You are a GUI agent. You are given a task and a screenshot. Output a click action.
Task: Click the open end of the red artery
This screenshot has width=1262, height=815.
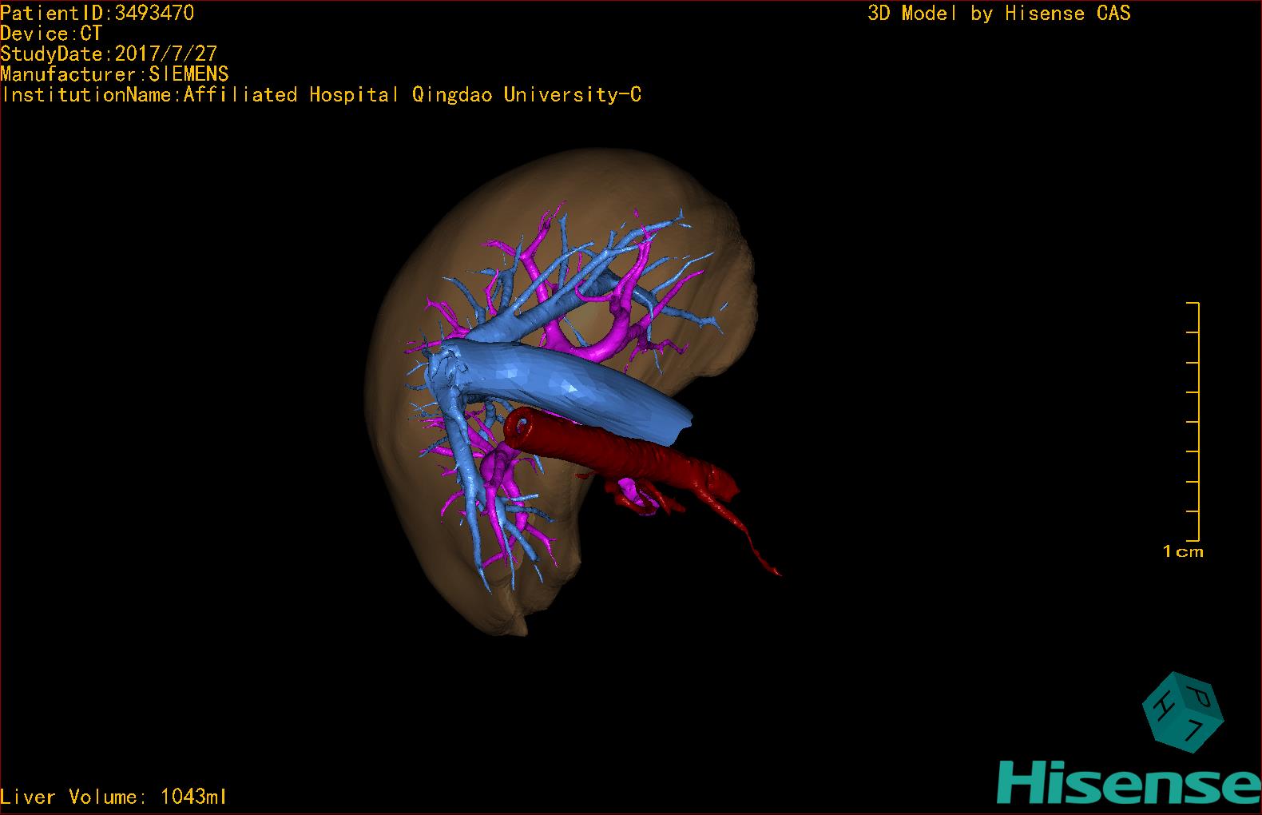tap(519, 426)
